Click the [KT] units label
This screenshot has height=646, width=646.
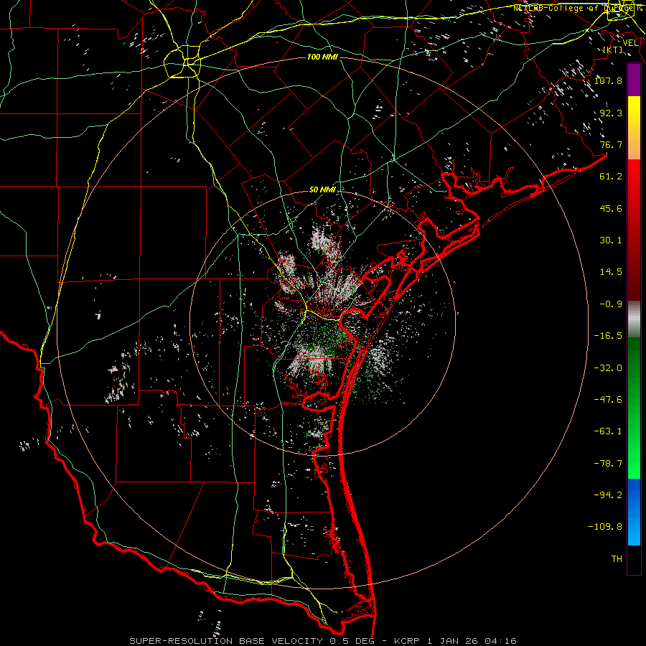pyautogui.click(x=614, y=50)
